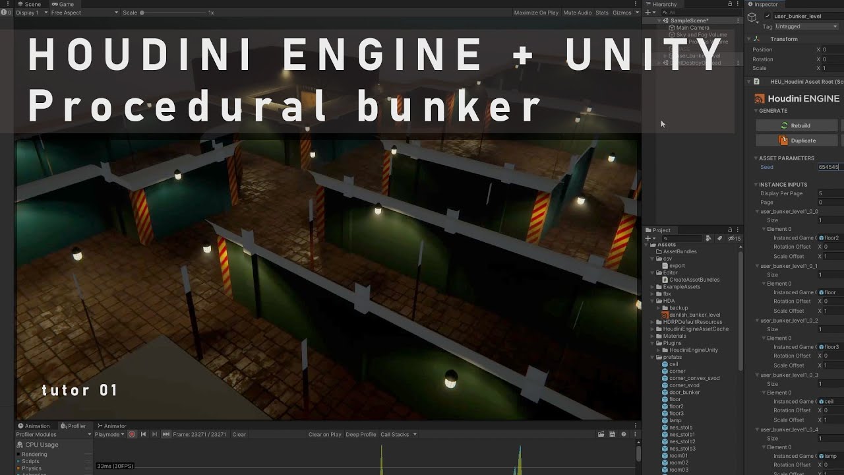Go to next profiler frame

[154, 434]
